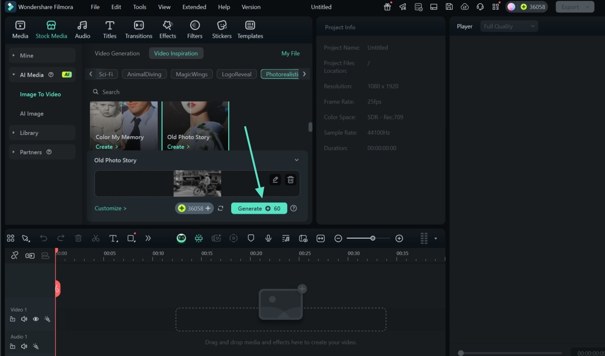Collapse the Old Photo Story panel
The height and width of the screenshot is (356, 605).
[296, 160]
